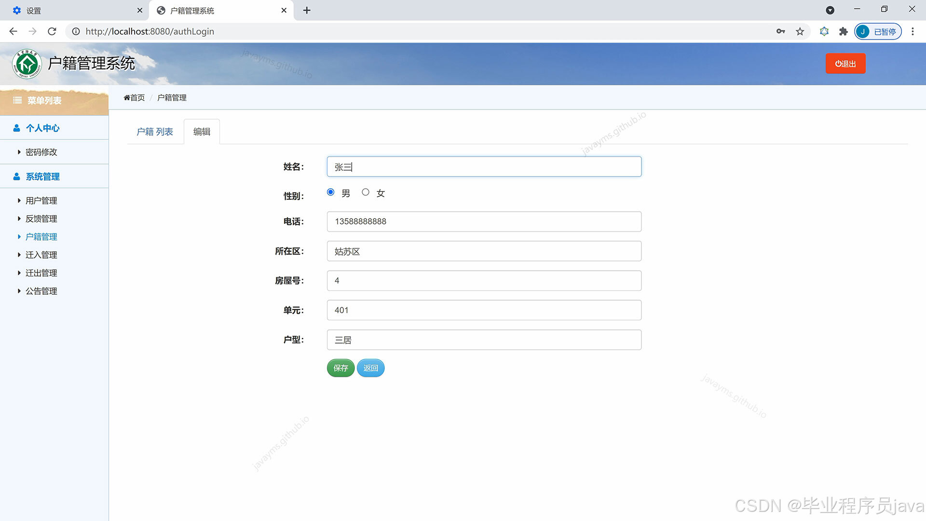Click the 菜单列表 list icon
Screen dimensions: 926x521
coord(17,100)
